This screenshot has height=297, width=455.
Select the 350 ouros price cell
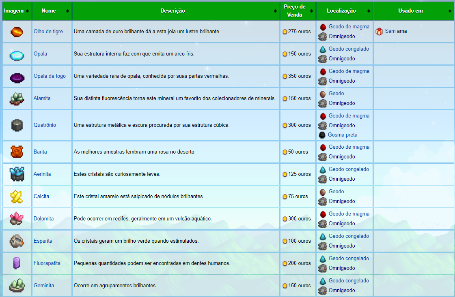tap(298, 76)
